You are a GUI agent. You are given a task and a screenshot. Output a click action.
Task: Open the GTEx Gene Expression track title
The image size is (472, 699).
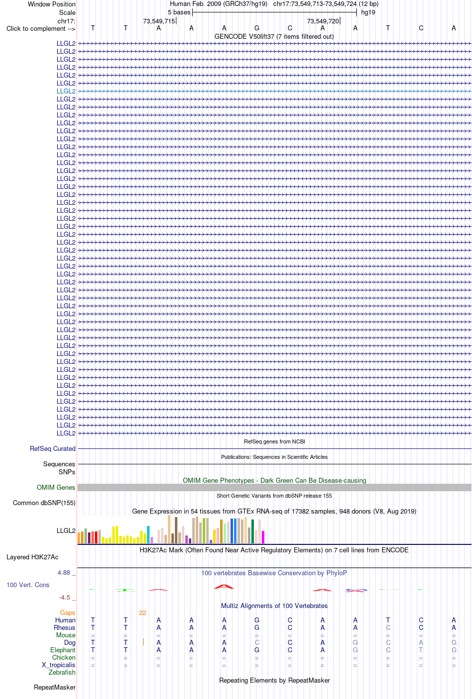[x=274, y=511]
